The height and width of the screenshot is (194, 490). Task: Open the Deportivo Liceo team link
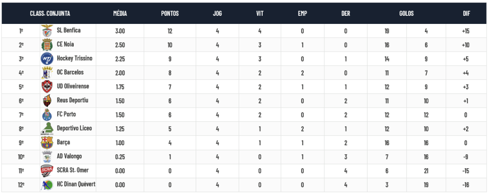point(74,128)
